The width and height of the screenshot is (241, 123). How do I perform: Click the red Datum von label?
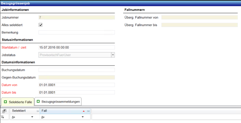coord(9,85)
